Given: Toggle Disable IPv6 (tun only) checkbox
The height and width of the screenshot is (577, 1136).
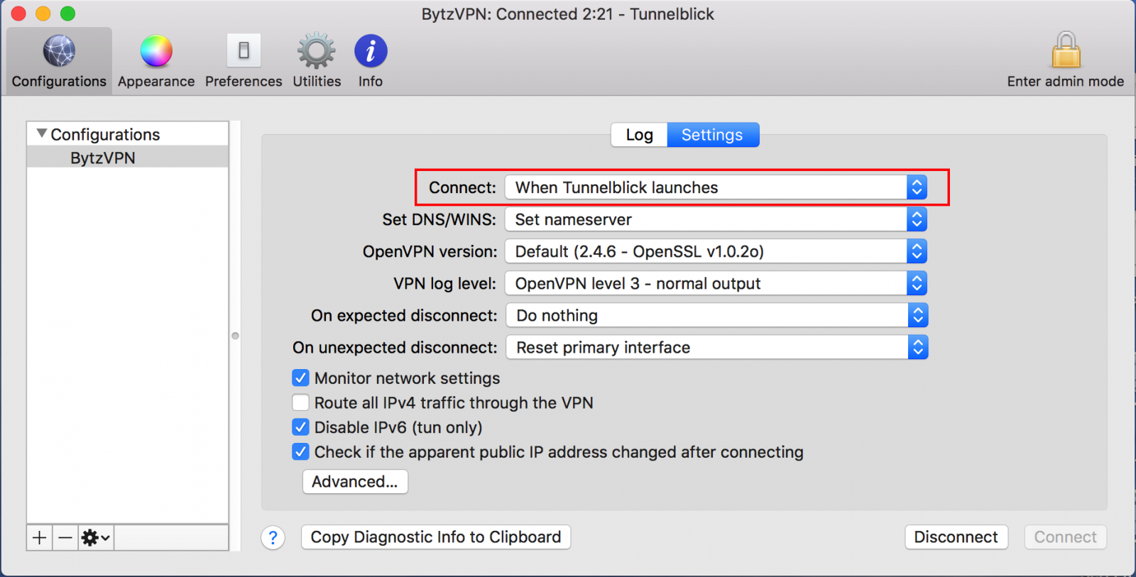Looking at the screenshot, I should pos(301,427).
